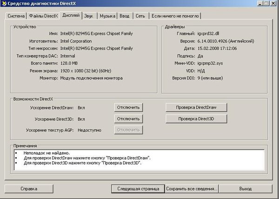Run the Проверка Direct3D test
Viewport: 279px width, 199px height.
[x=196, y=119]
